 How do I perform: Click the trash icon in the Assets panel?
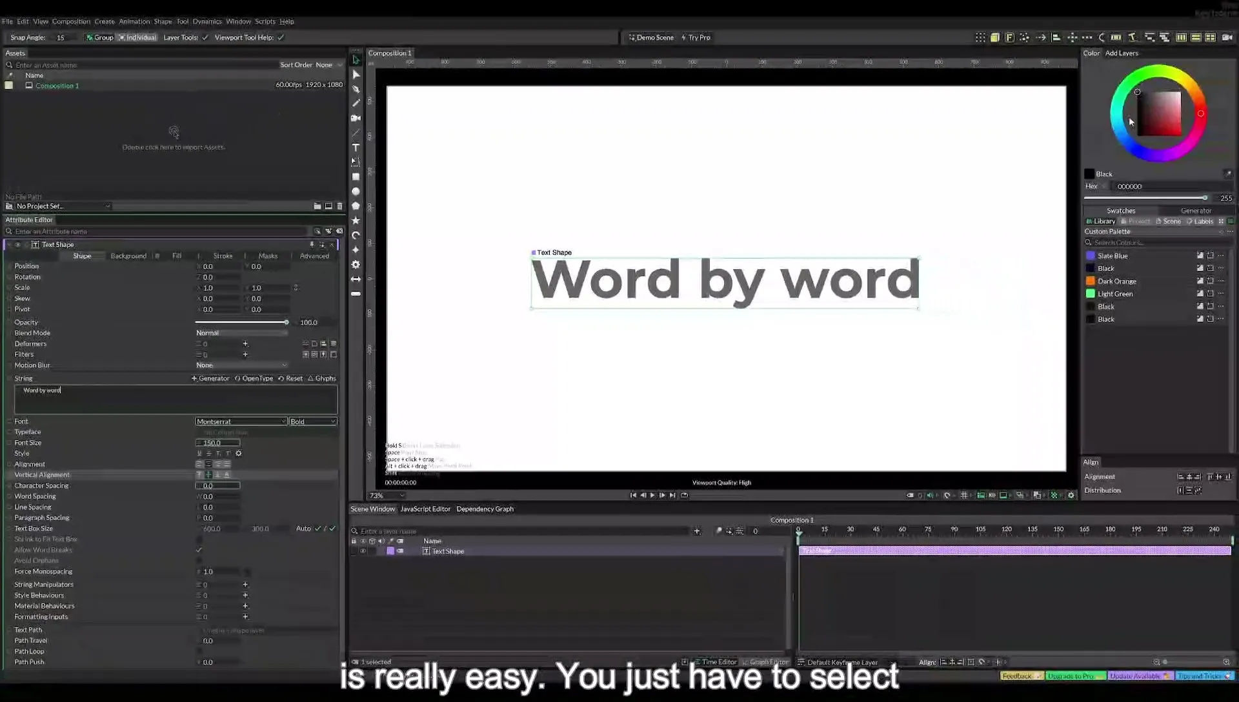[x=340, y=206]
